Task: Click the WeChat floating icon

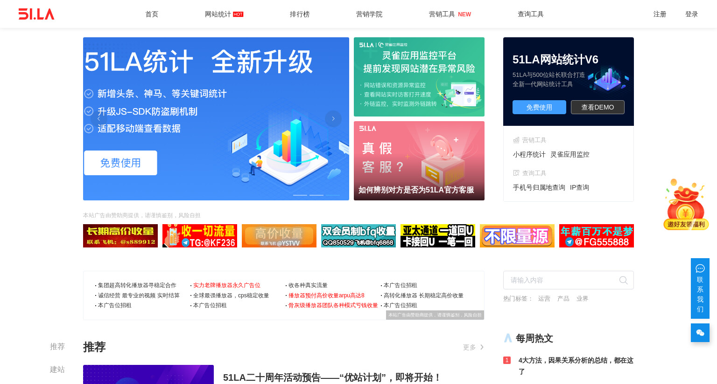Action: 700,333
